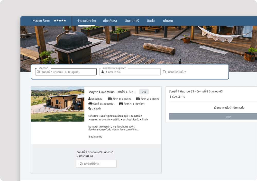The image size is (257, 181).
Task: Click 'มีรหัสโปรโมชั่น?' promo code link
Action: point(177,72)
